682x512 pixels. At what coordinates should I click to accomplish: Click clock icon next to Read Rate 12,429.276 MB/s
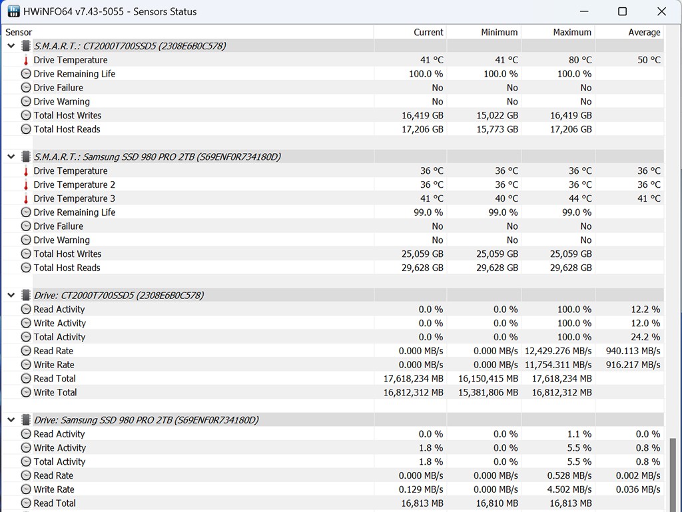tap(26, 351)
